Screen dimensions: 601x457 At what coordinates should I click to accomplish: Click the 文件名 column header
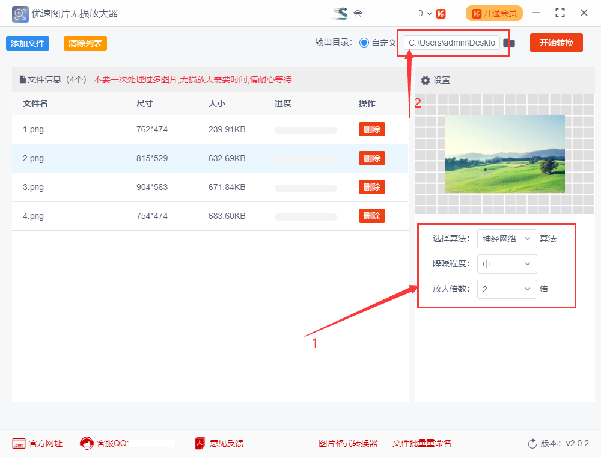[x=35, y=103]
